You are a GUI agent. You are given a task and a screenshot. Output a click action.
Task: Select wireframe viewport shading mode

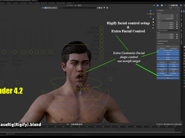pyautogui.click(x=171, y=5)
